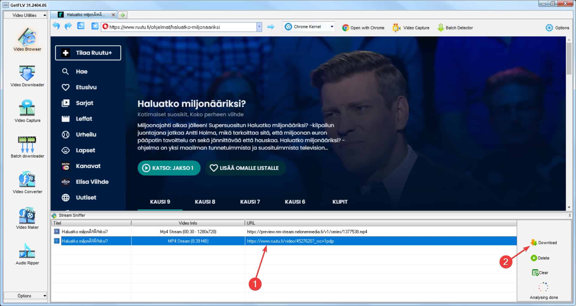Delete the selected stream entry
This screenshot has height=306, width=576.
pos(540,258)
